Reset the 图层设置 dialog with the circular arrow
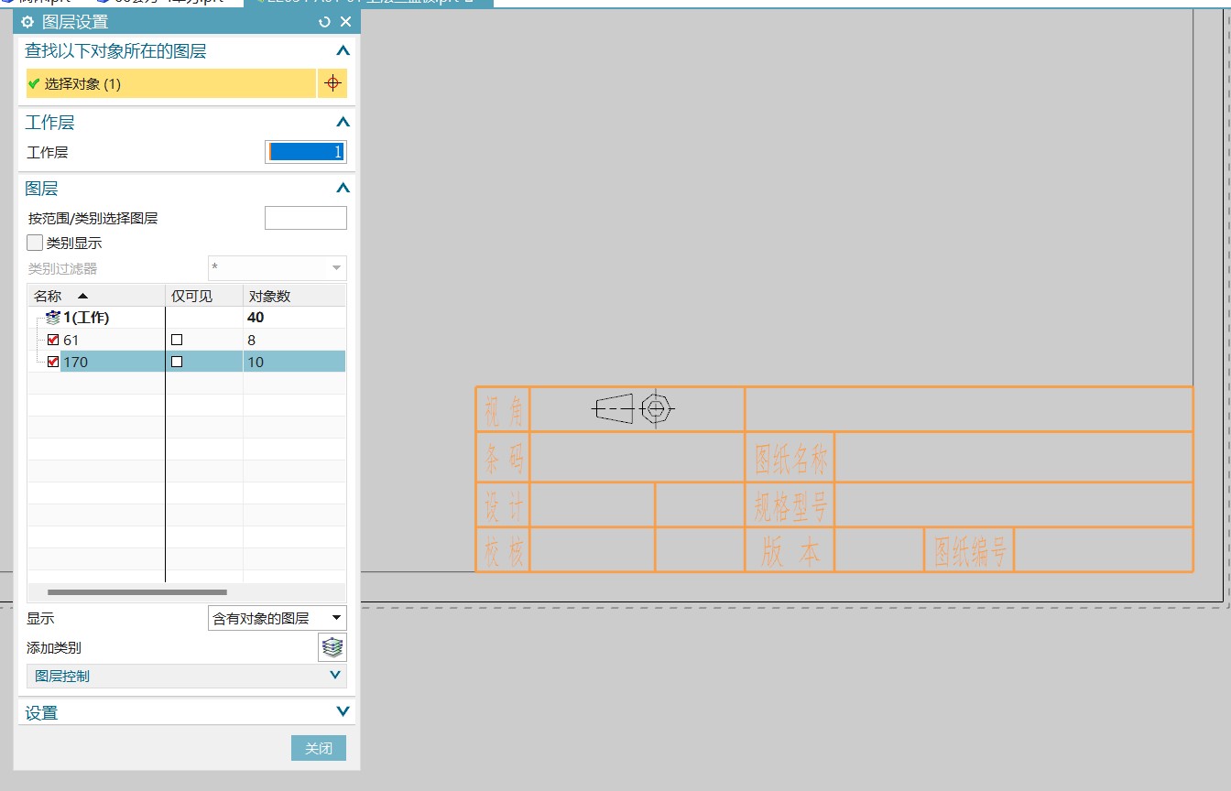 (x=324, y=22)
